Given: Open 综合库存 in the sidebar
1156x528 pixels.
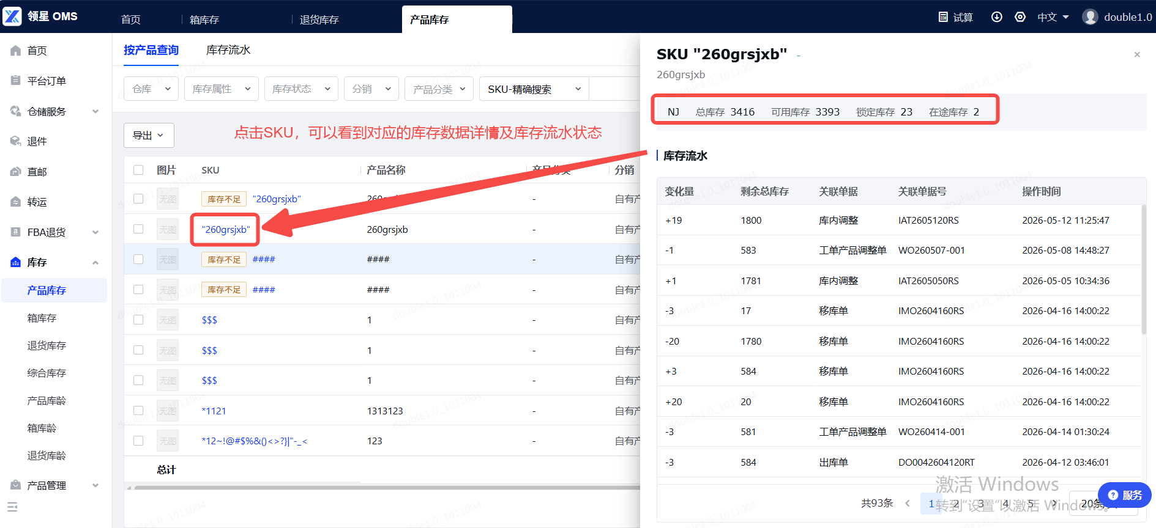Looking at the screenshot, I should coord(47,373).
